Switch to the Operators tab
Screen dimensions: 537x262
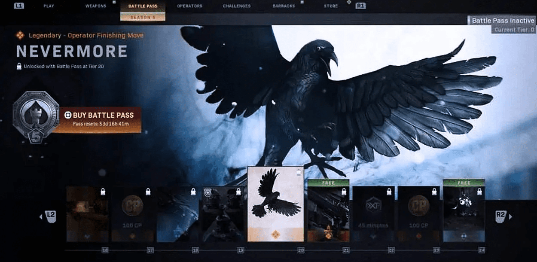[189, 6]
